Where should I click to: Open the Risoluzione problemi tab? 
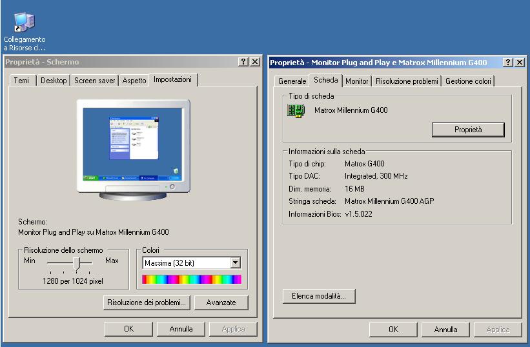[407, 81]
